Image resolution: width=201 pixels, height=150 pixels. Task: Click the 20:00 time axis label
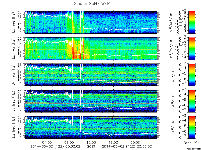(135, 142)
